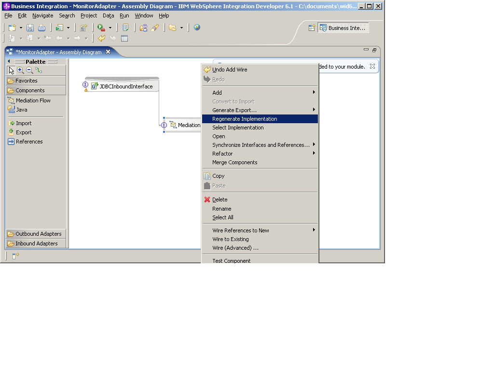Open the Navigate menu

point(42,15)
